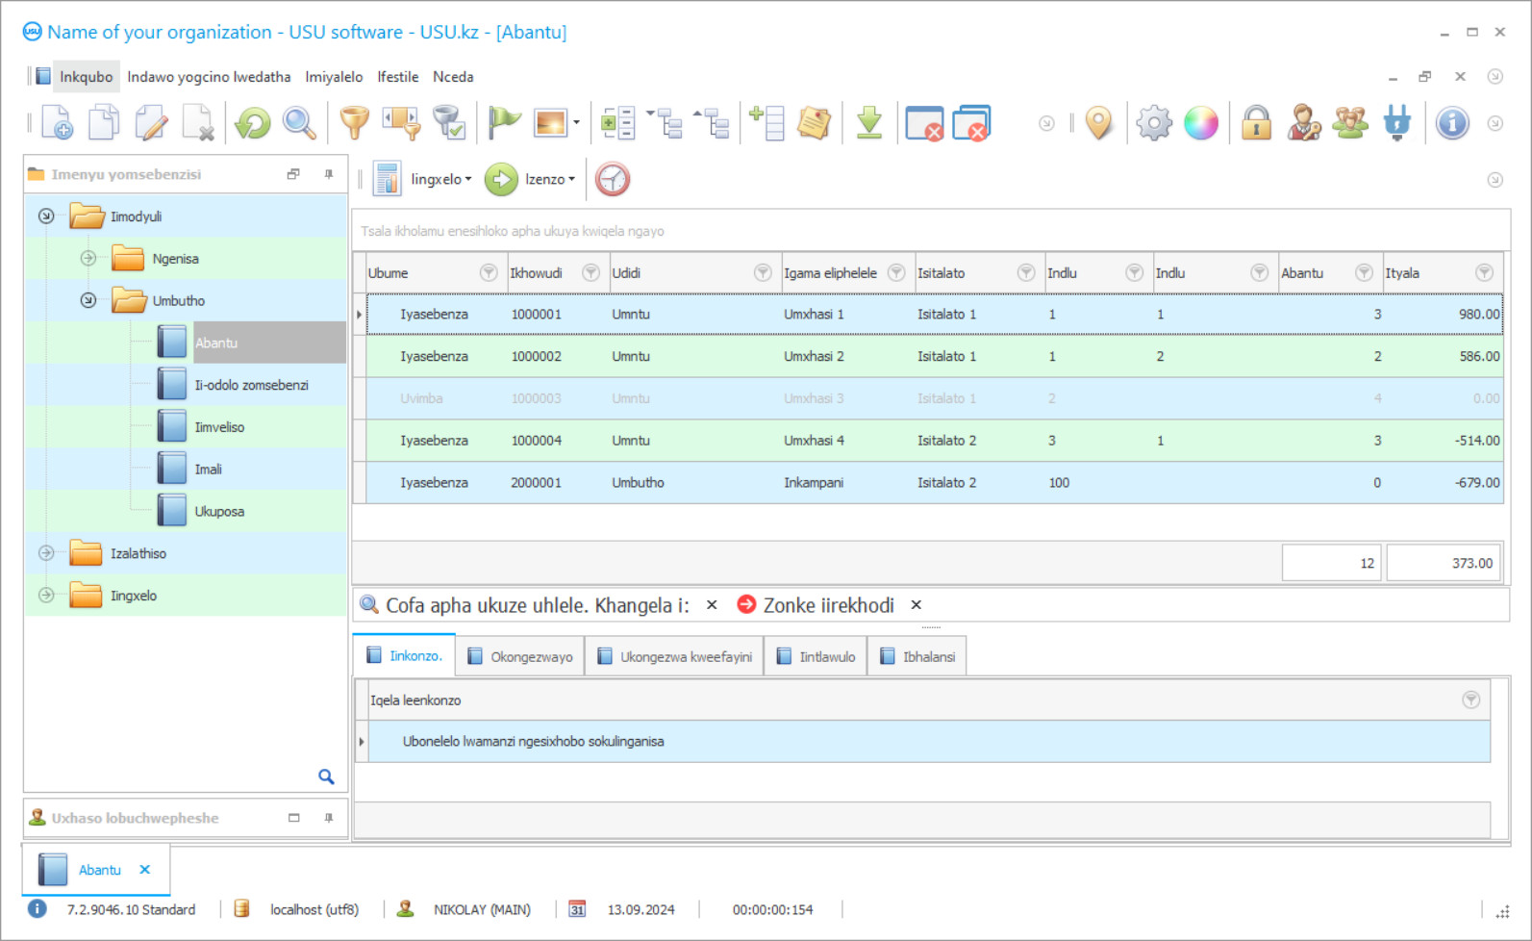Open the settings gear icon

coord(1153,123)
